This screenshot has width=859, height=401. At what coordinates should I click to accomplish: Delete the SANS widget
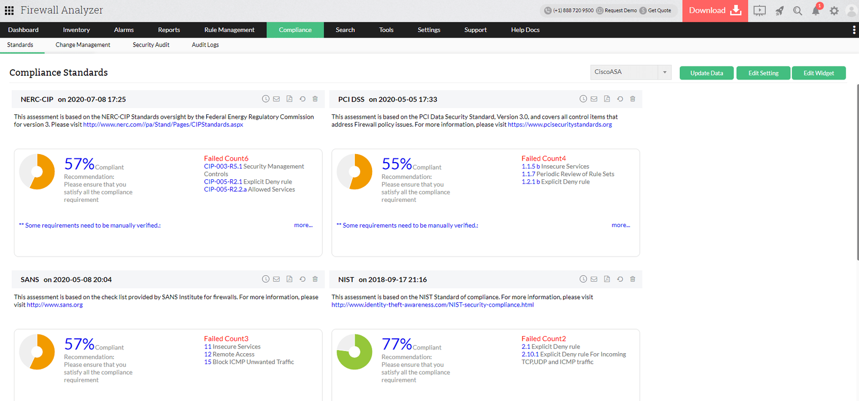pos(315,279)
